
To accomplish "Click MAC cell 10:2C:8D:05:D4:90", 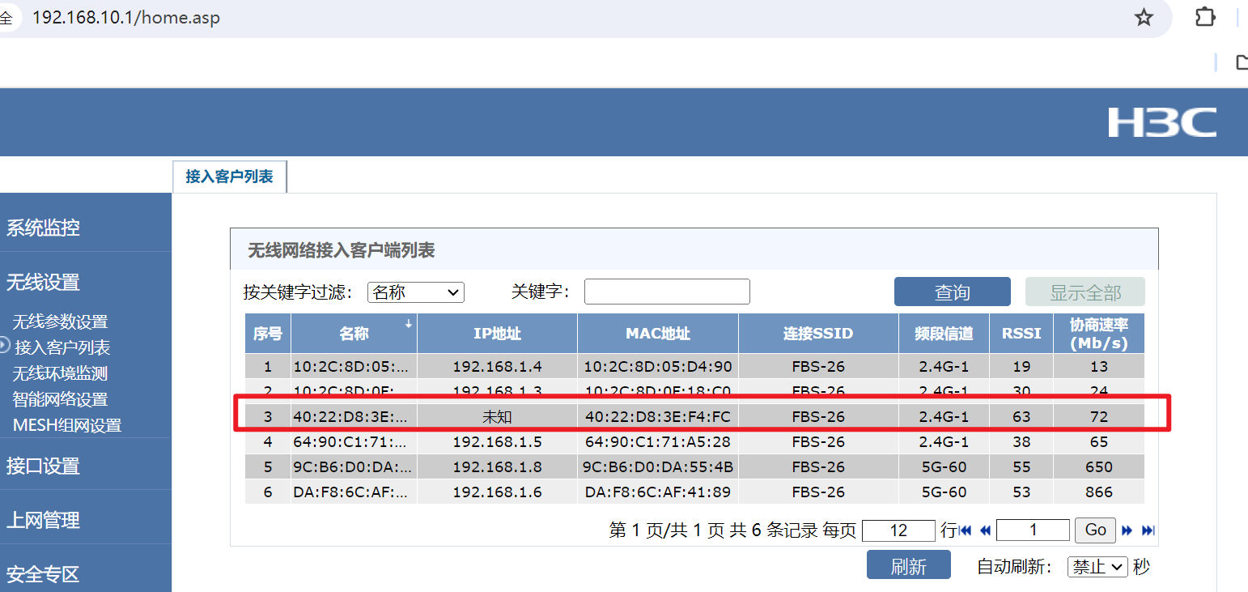I will tap(658, 366).
